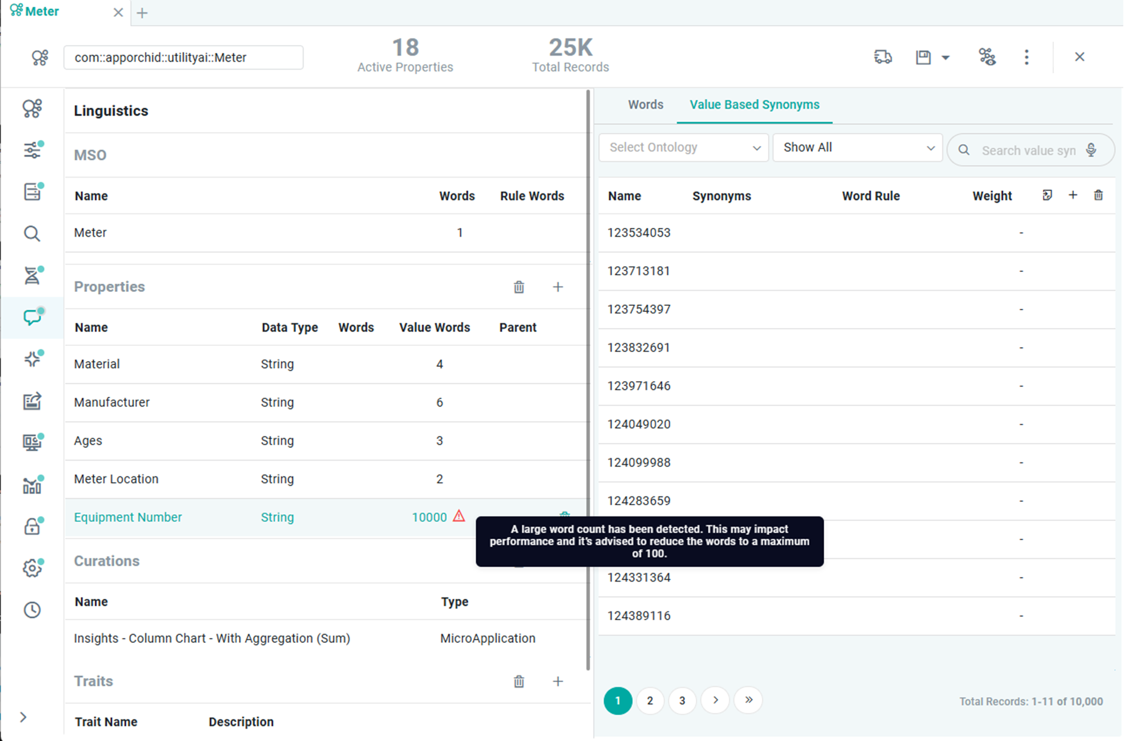Open the settings gear icon in sidebar
1125x741 pixels.
32,568
